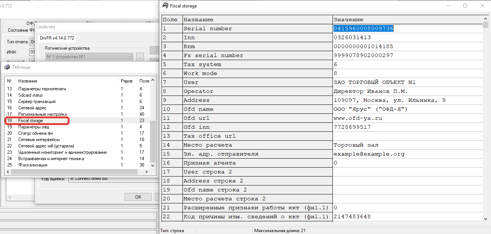The height and width of the screenshot is (234, 491).
Task: Choose Параметры офд in tables list
Action: [x=34, y=127]
